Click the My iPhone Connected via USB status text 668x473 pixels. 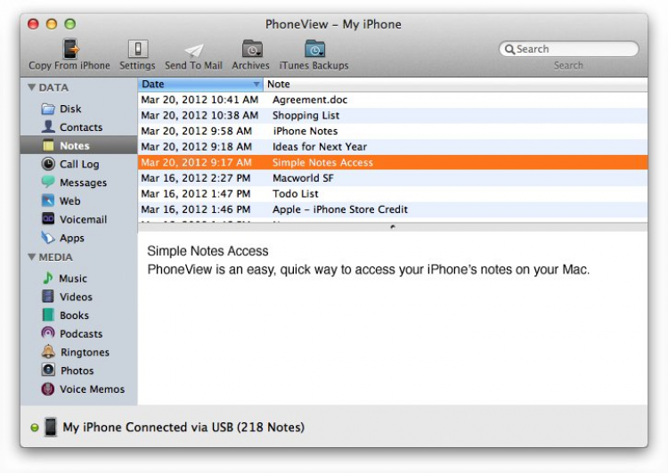183,428
